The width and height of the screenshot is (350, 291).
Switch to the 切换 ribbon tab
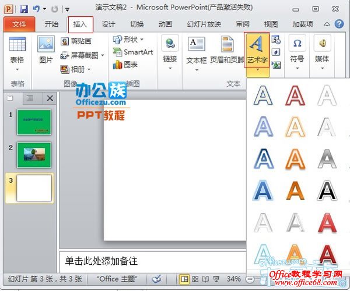137,24
